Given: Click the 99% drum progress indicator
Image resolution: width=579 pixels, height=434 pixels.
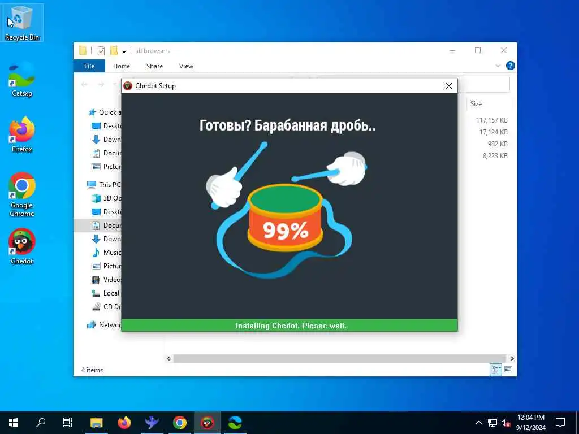Looking at the screenshot, I should (x=285, y=231).
